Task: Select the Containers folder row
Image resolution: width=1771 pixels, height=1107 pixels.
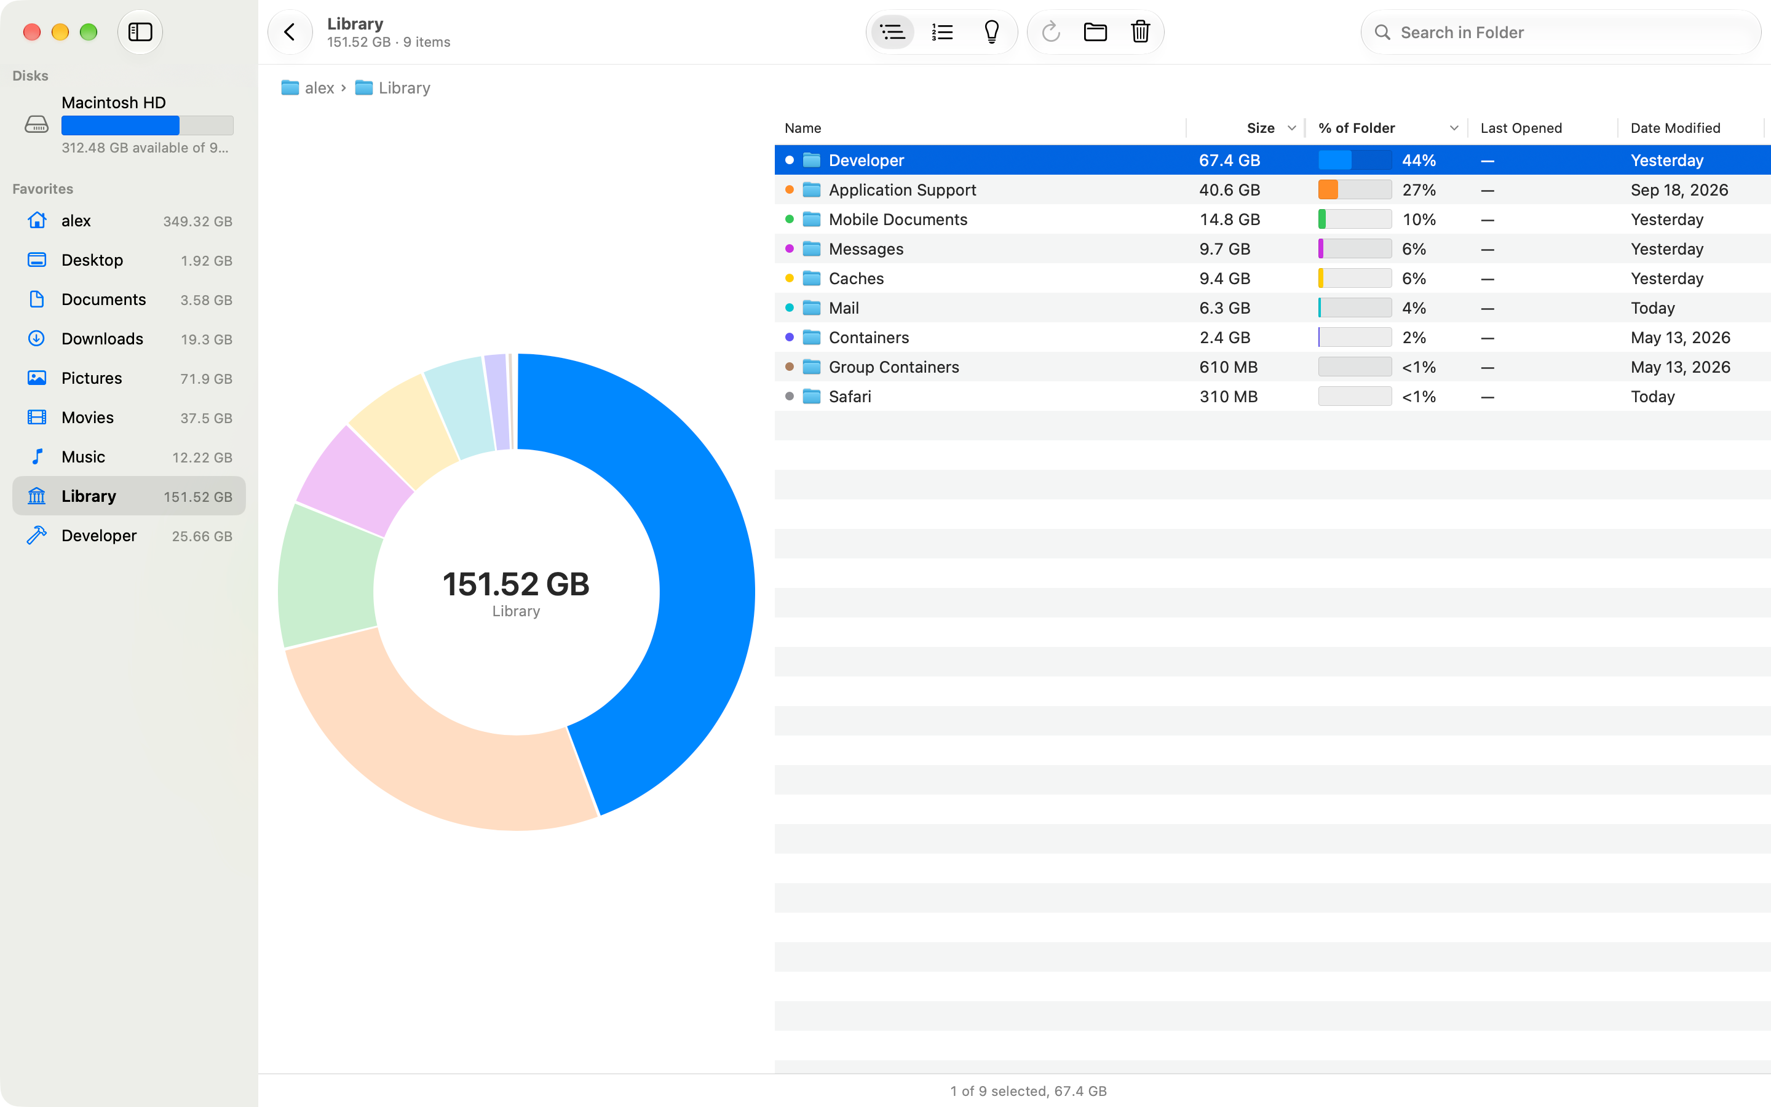Action: (x=1273, y=338)
